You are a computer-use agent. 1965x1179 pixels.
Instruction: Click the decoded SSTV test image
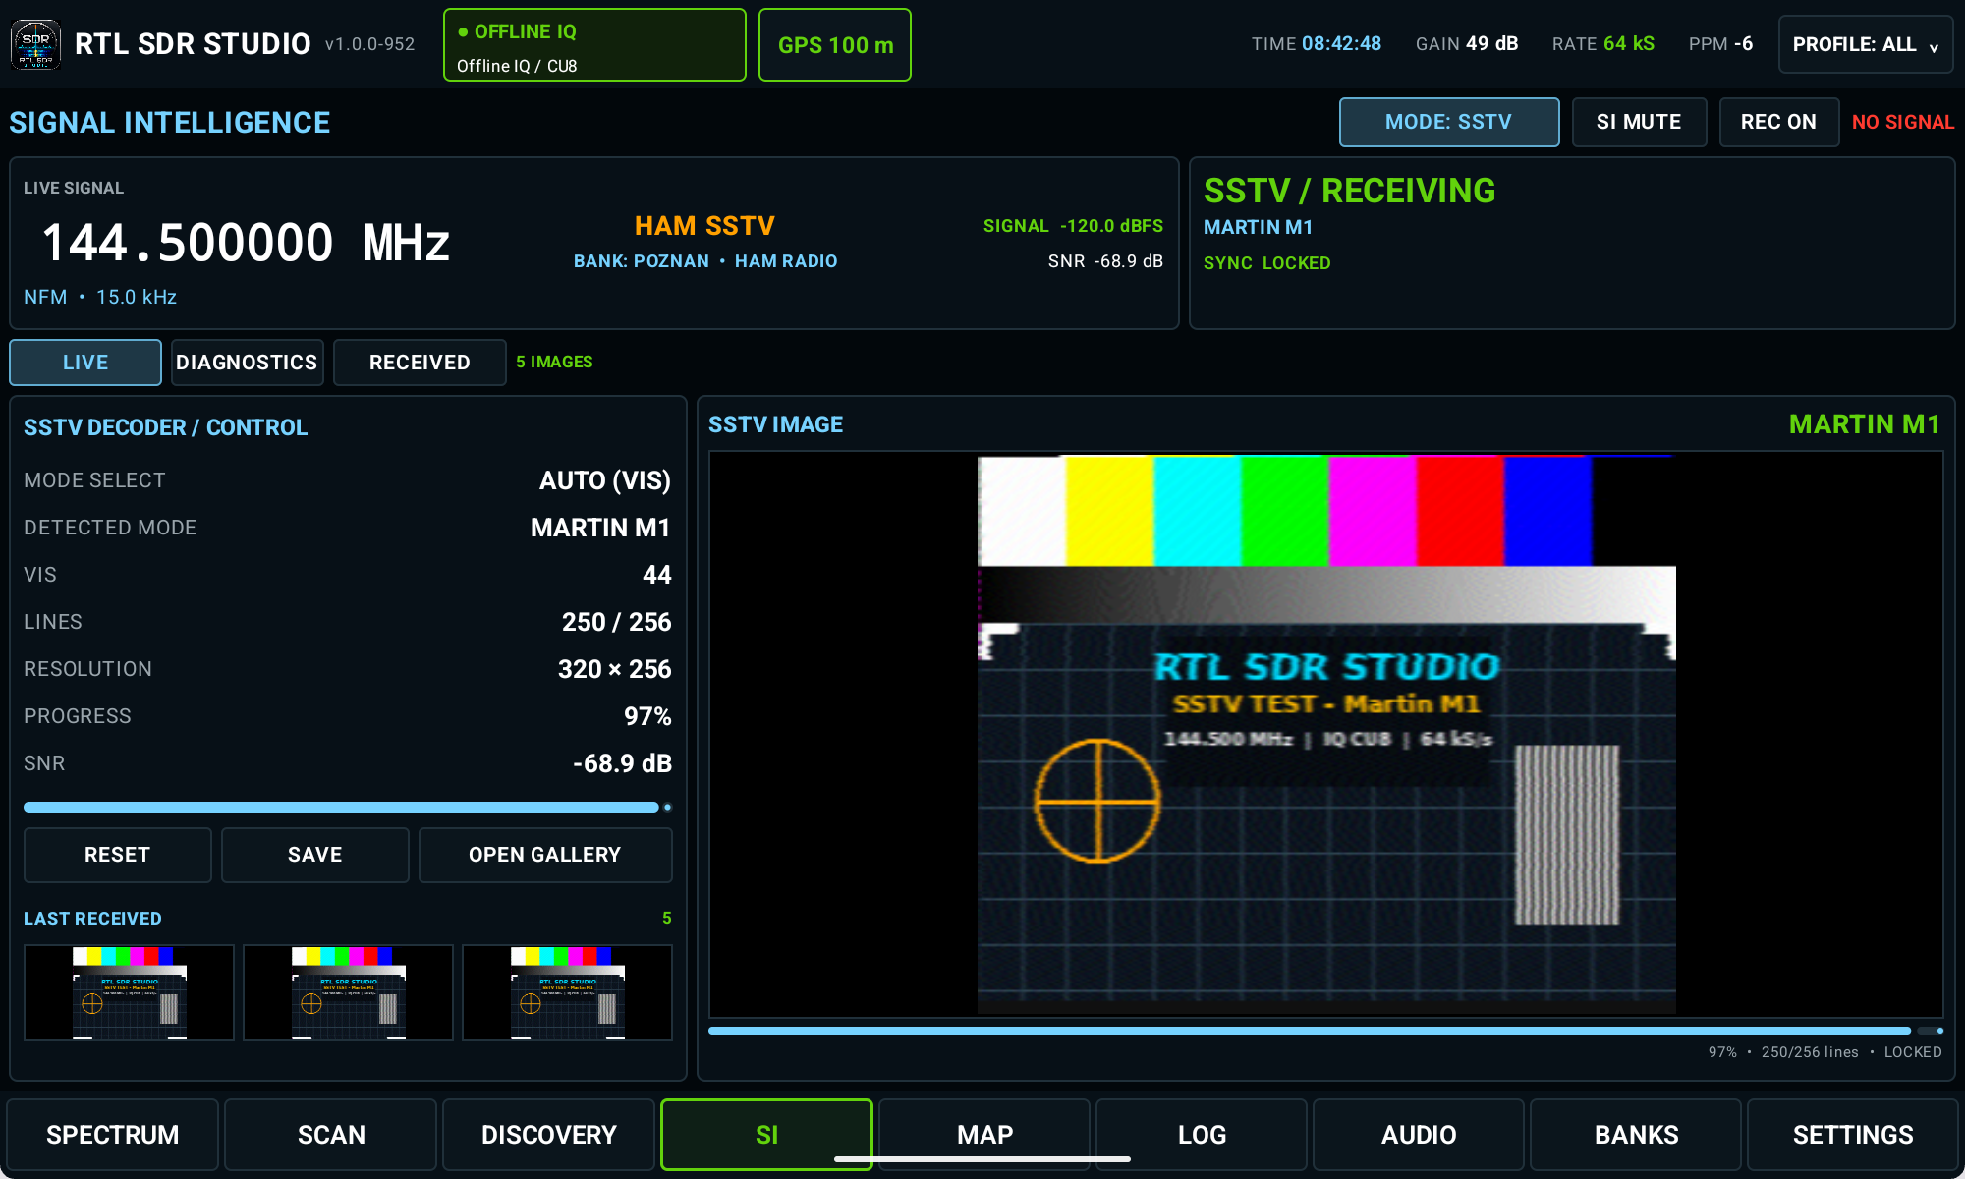pyautogui.click(x=1326, y=734)
